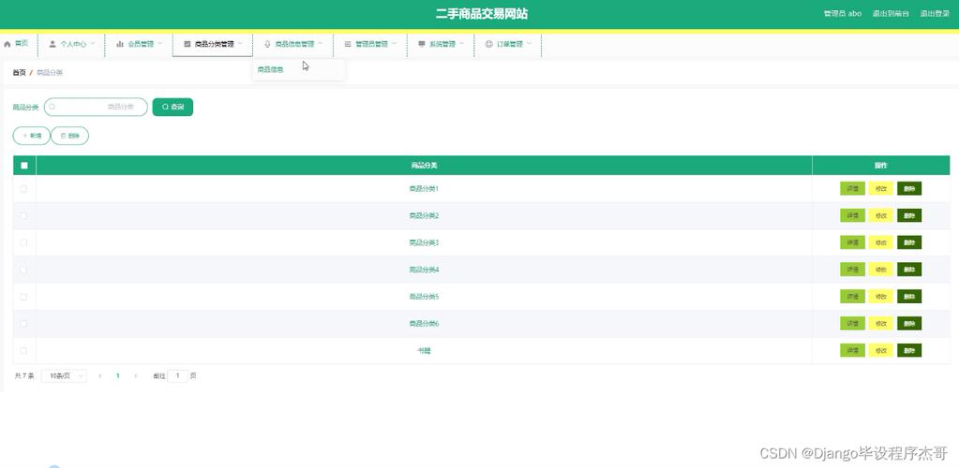
Task: Choose 商品信息 from the open submenu
Action: 271,69
